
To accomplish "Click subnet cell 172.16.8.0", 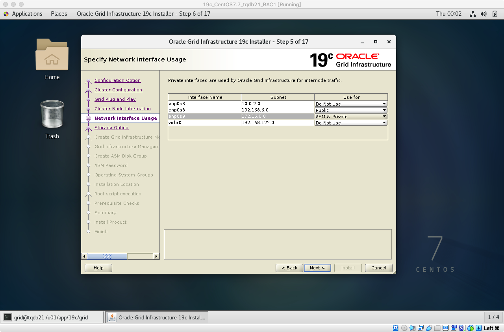I will pos(278,117).
